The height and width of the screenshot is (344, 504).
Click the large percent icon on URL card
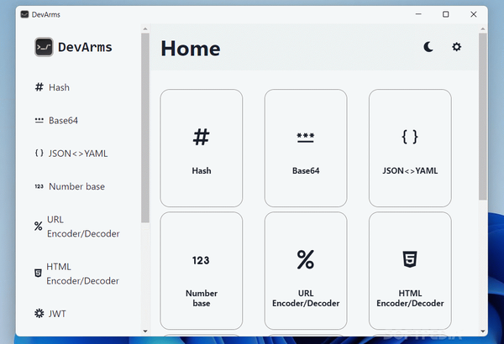(x=306, y=259)
